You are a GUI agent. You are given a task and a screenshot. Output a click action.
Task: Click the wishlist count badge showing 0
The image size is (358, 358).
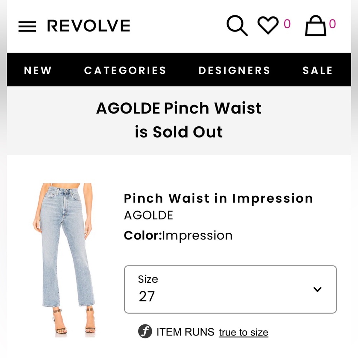click(x=286, y=24)
